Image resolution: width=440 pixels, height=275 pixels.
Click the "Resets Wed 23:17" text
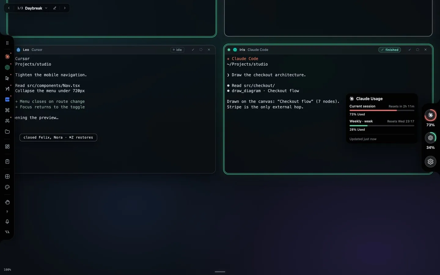coord(401,121)
